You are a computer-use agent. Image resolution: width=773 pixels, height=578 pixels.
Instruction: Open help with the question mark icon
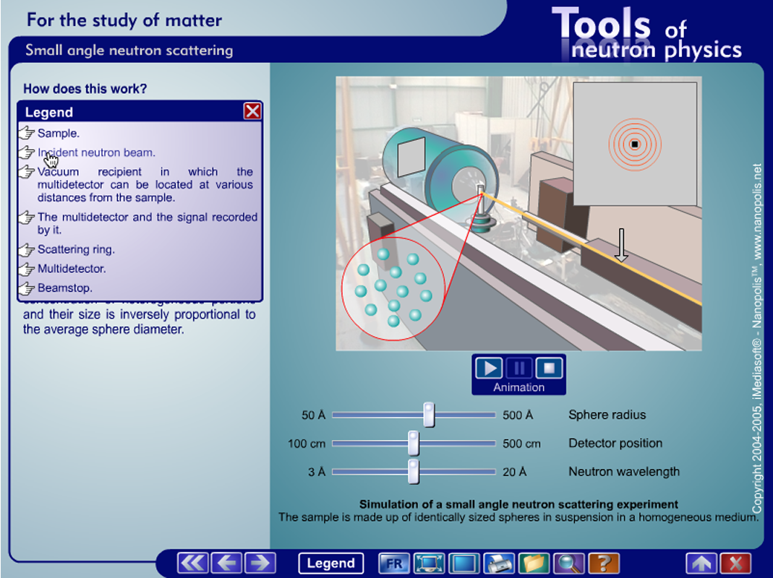[x=602, y=564]
